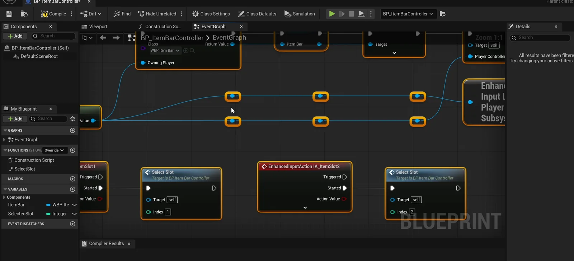
Task: Expand the EnhancedInputAction IA_ItemSlot2 node pins
Action: click(305, 208)
